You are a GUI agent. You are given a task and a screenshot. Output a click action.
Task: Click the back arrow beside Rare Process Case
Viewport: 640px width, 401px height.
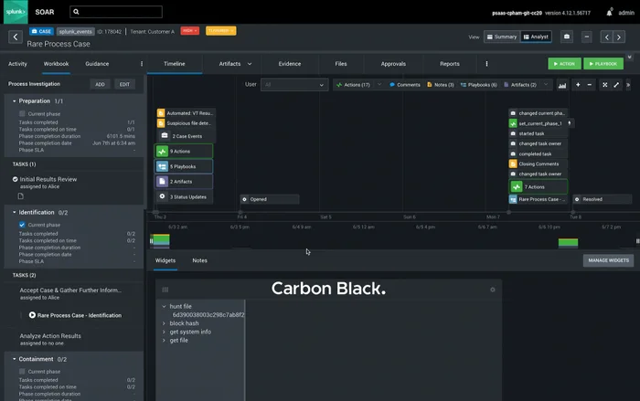(16, 37)
